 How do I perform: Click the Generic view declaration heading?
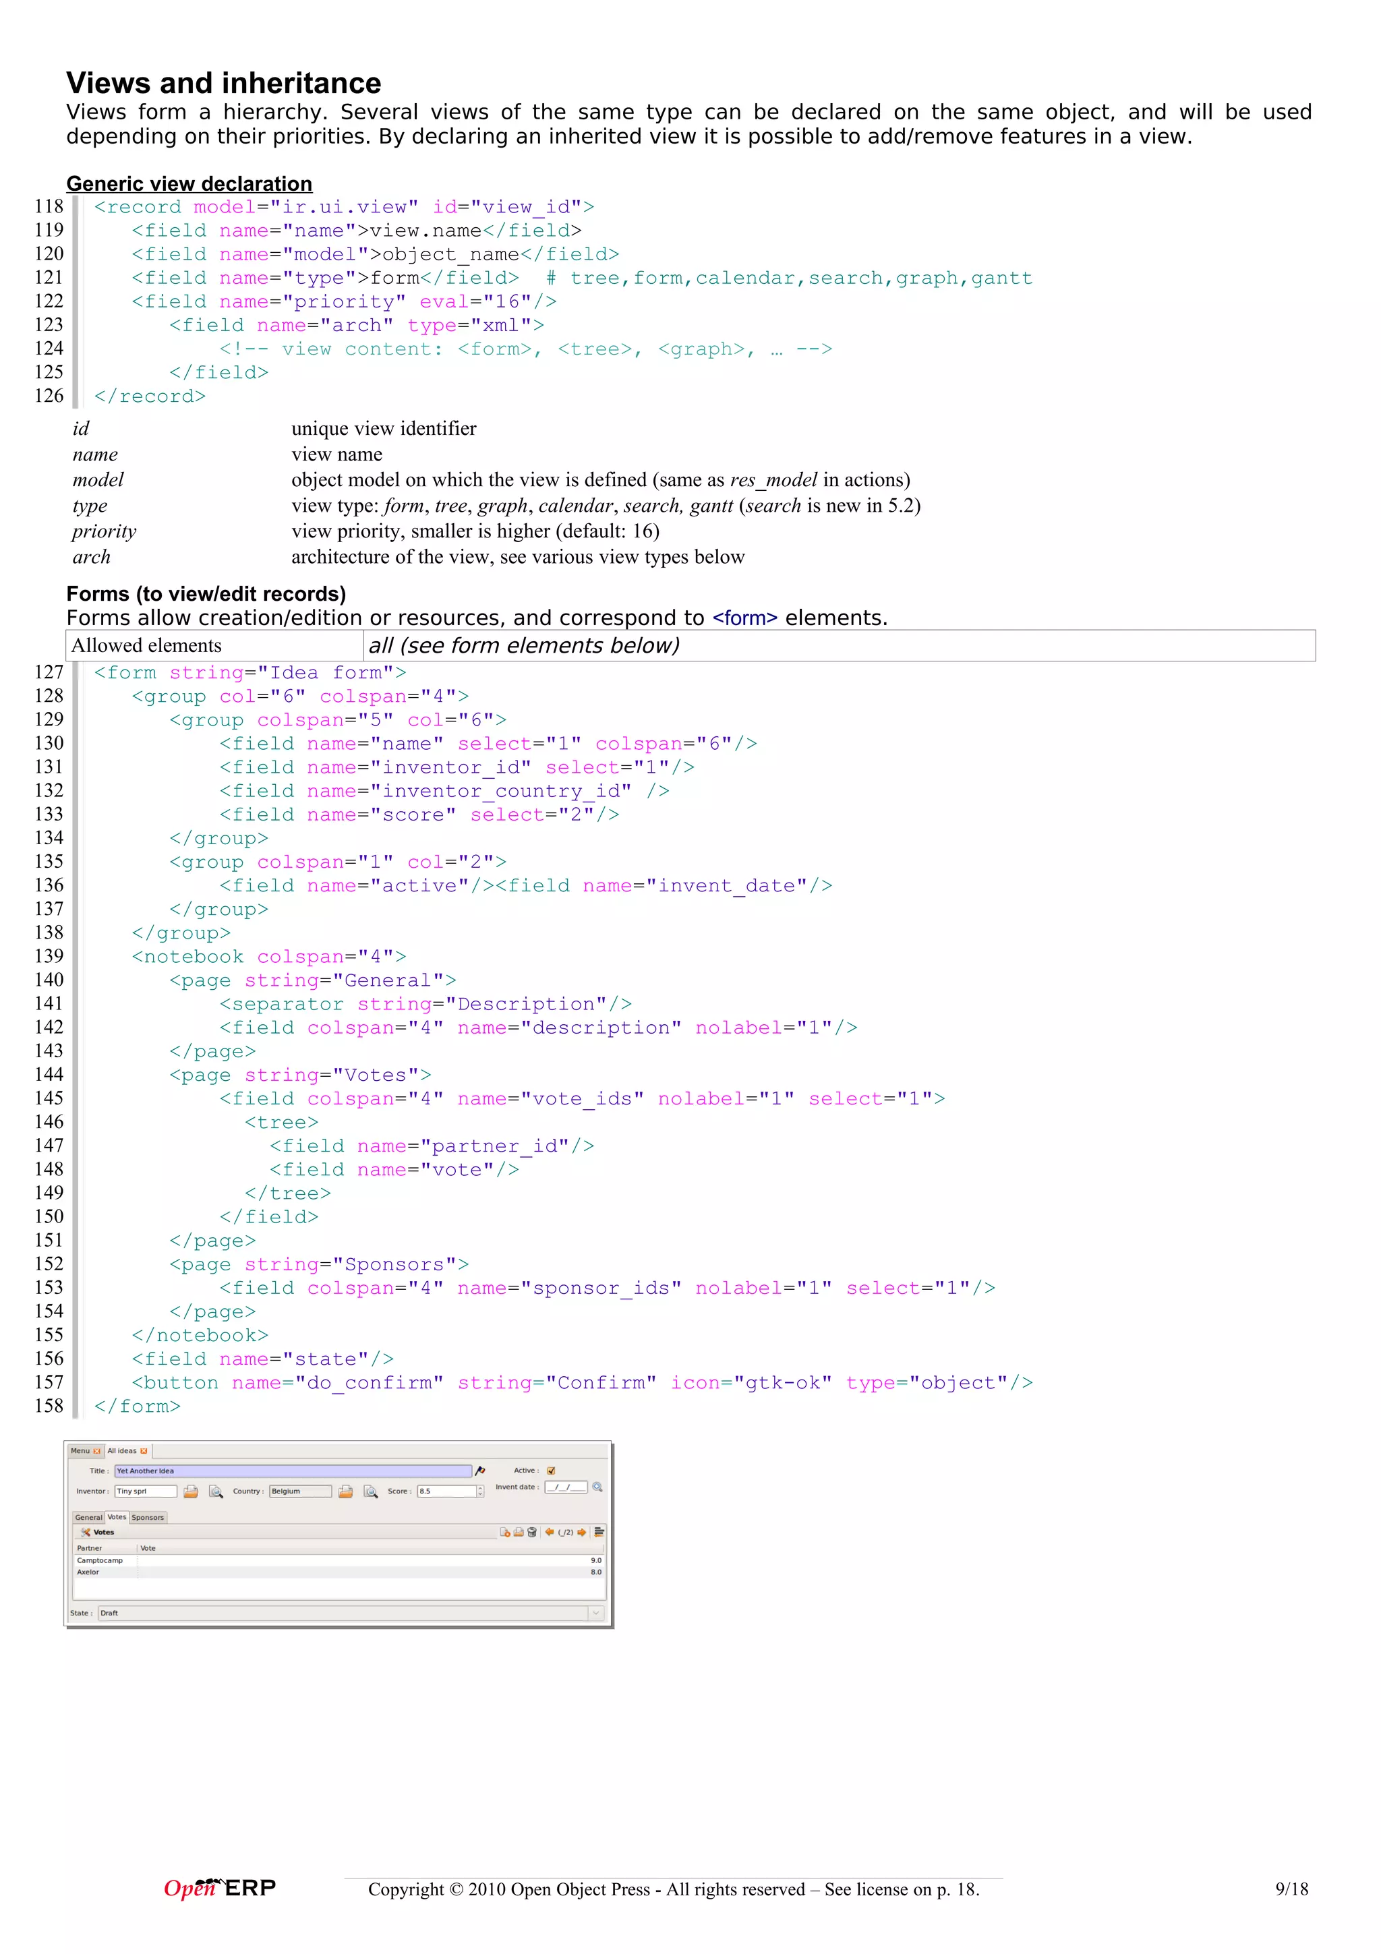[189, 184]
